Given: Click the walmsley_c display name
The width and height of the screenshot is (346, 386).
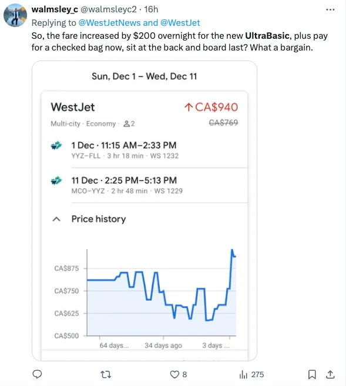Looking at the screenshot, I should pos(55,9).
